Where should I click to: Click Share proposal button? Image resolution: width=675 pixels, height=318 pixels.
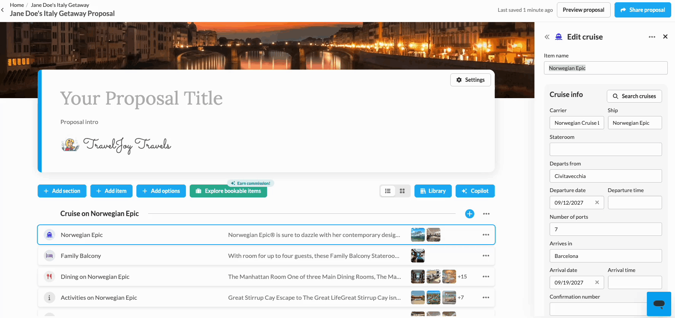643,10
